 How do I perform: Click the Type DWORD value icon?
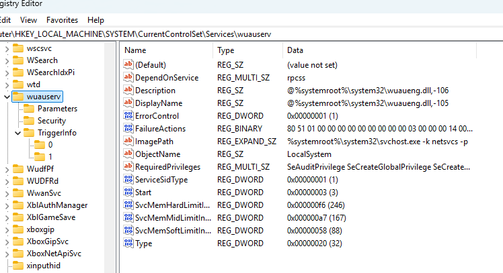(x=128, y=243)
